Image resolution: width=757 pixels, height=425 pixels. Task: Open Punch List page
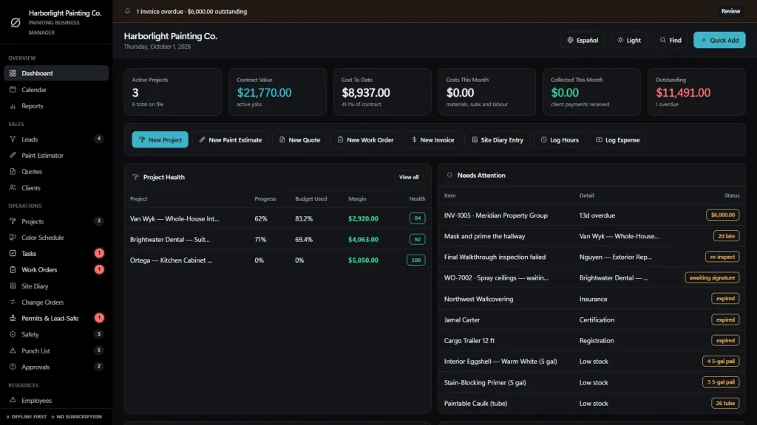[56, 350]
